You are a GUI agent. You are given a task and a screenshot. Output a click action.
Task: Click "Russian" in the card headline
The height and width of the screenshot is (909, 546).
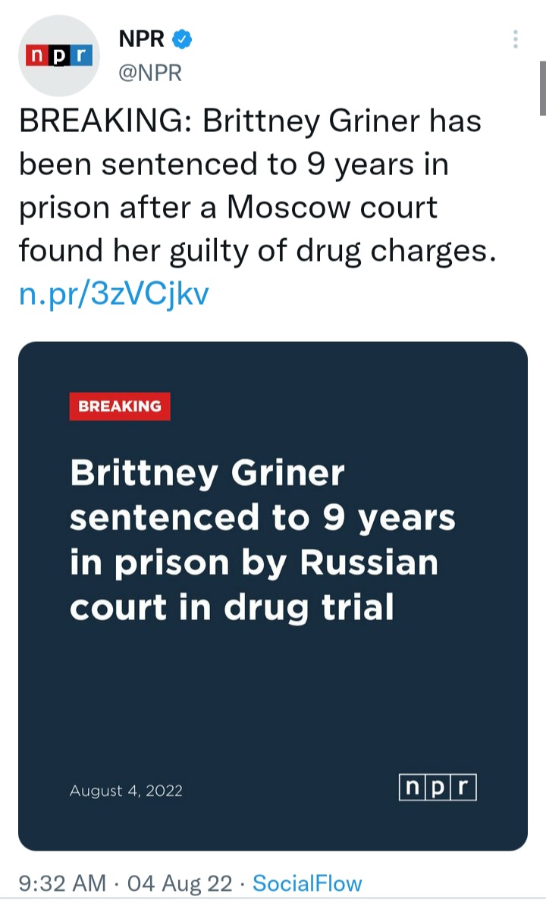(369, 563)
